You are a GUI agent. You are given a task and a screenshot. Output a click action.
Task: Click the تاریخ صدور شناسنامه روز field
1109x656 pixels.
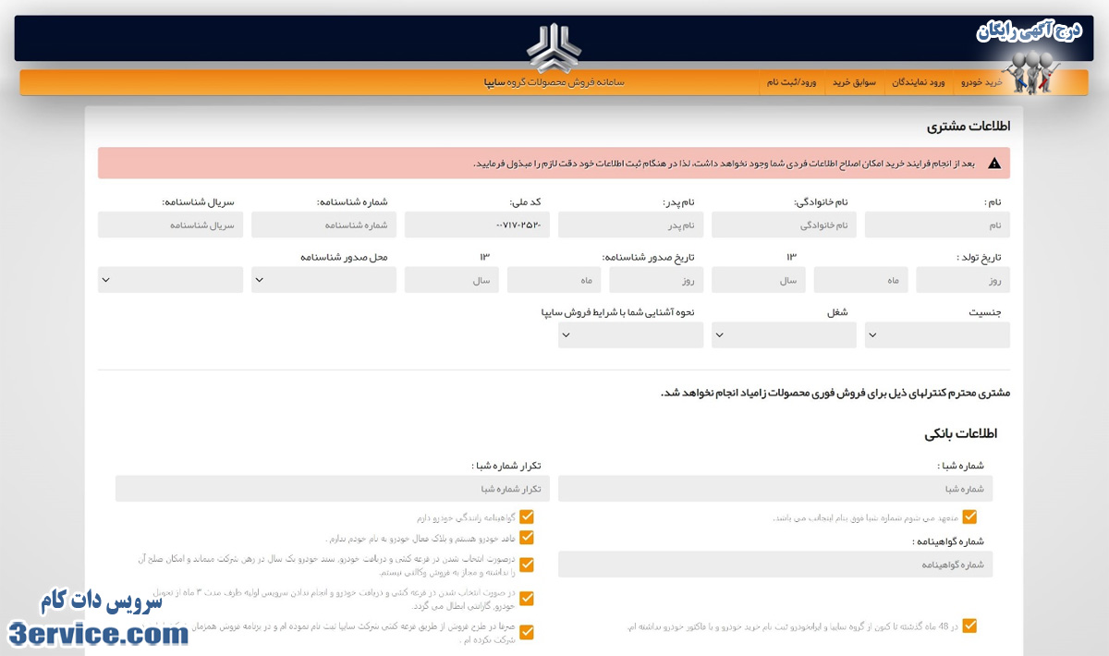click(656, 280)
